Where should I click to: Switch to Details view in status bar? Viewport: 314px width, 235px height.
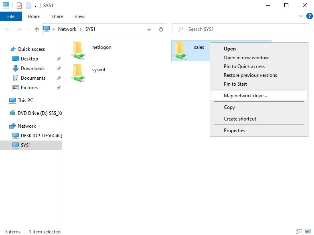(x=299, y=231)
